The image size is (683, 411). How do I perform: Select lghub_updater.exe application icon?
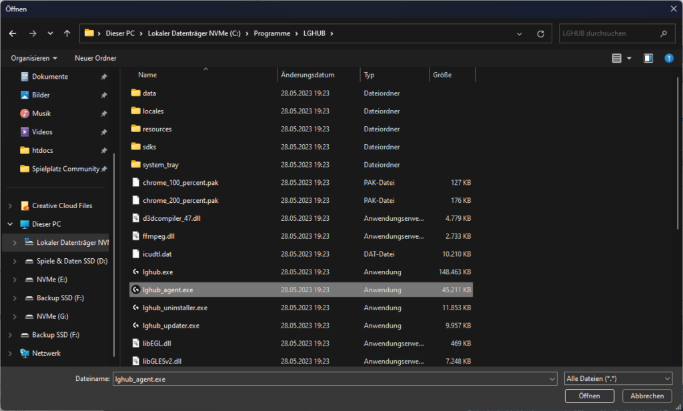[136, 325]
